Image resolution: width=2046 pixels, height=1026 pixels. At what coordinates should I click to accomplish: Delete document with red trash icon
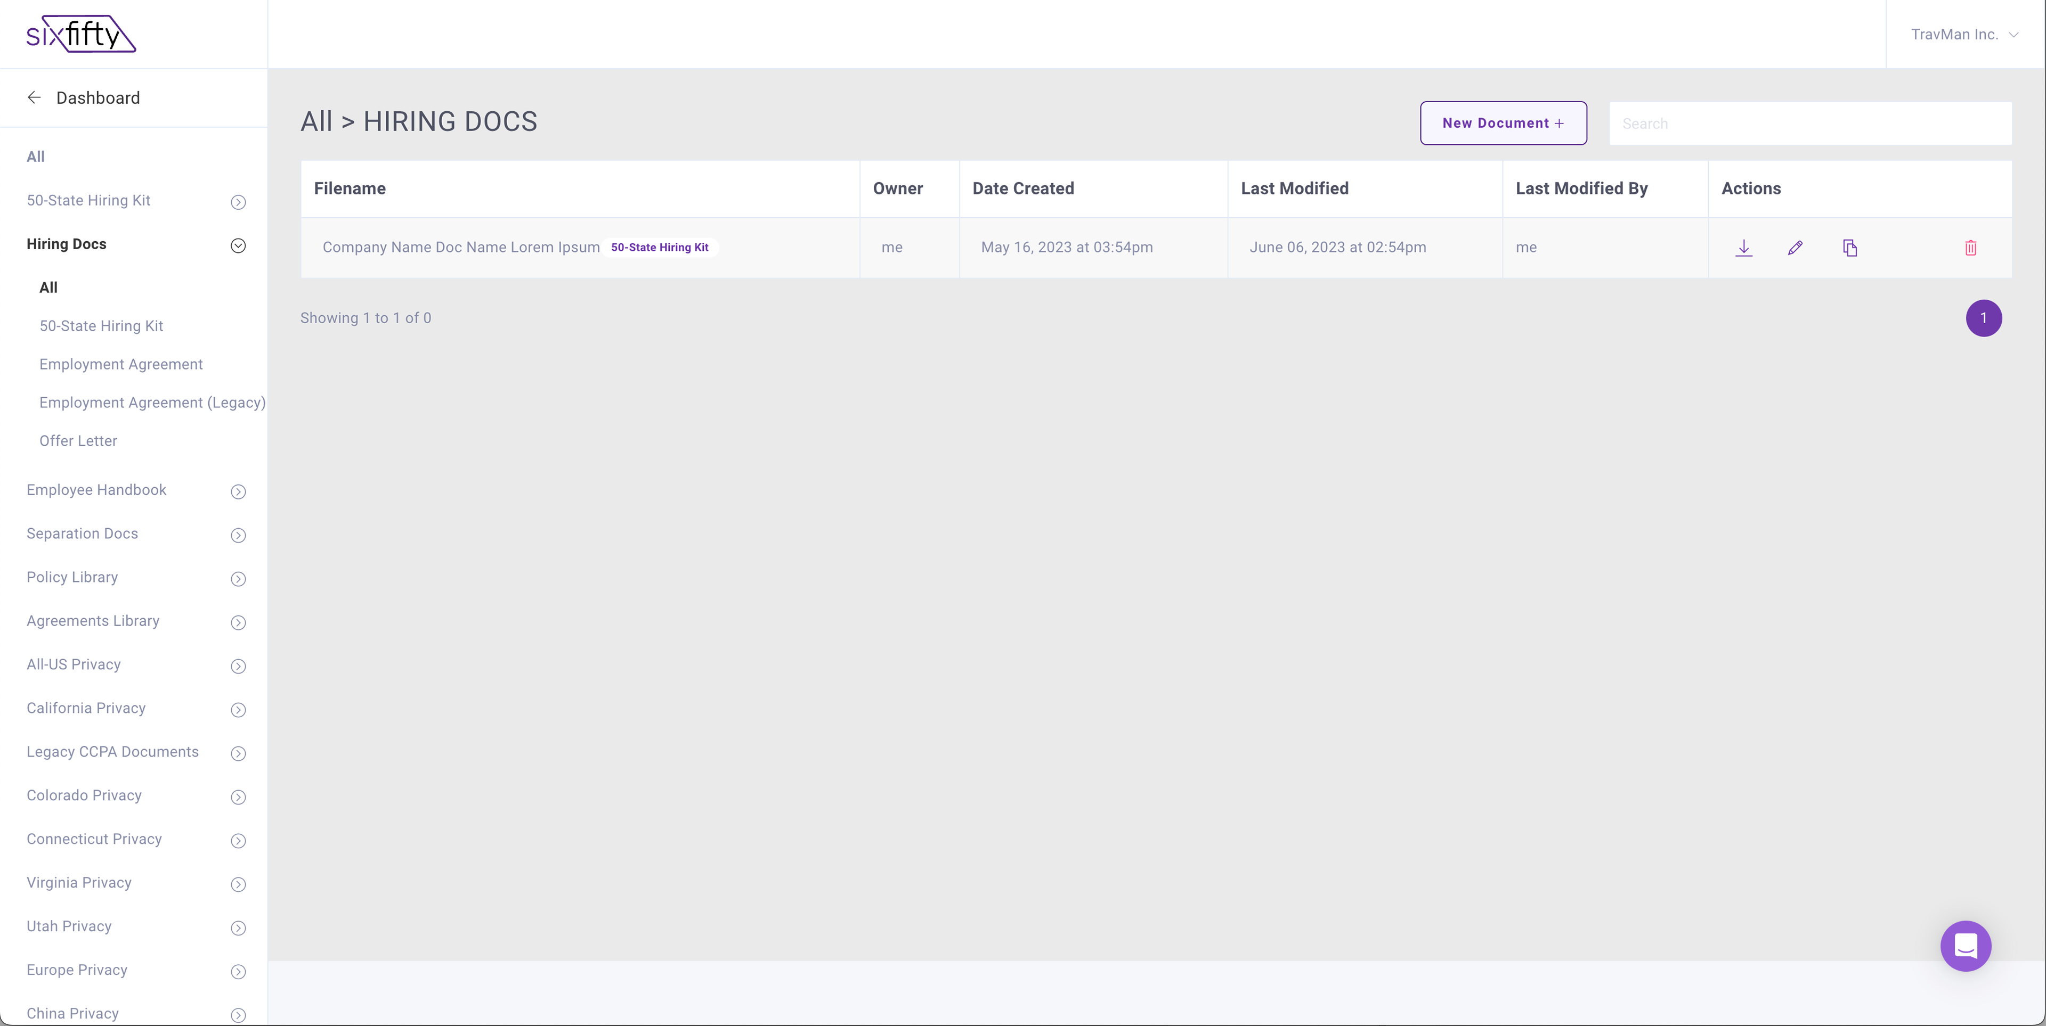(x=1970, y=248)
